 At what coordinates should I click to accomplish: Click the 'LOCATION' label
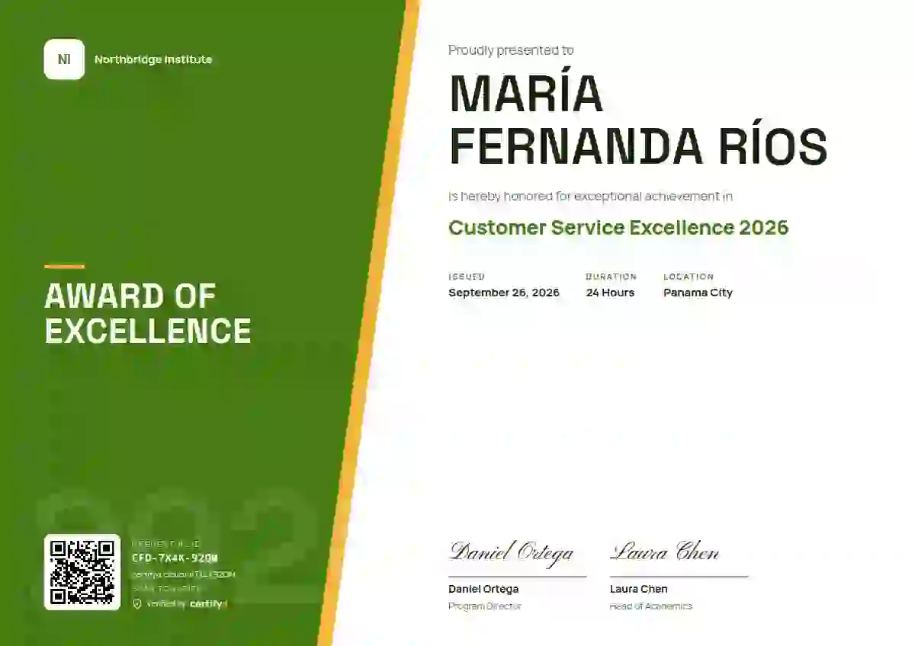tap(689, 277)
